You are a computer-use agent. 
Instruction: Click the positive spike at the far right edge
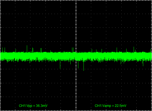[150, 51]
